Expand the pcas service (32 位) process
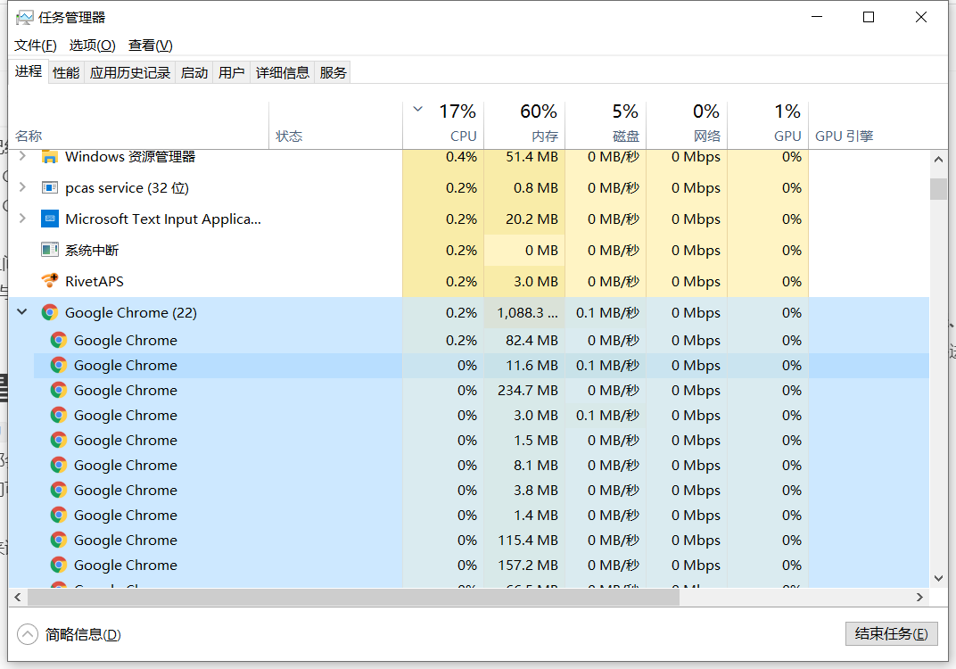 click(x=22, y=186)
